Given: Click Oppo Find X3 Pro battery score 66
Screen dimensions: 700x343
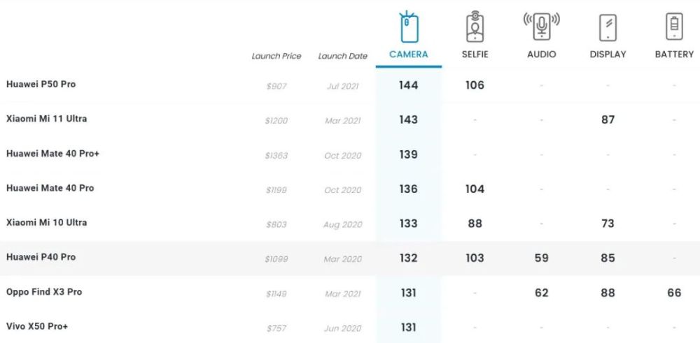Looking at the screenshot, I should coord(674,293).
